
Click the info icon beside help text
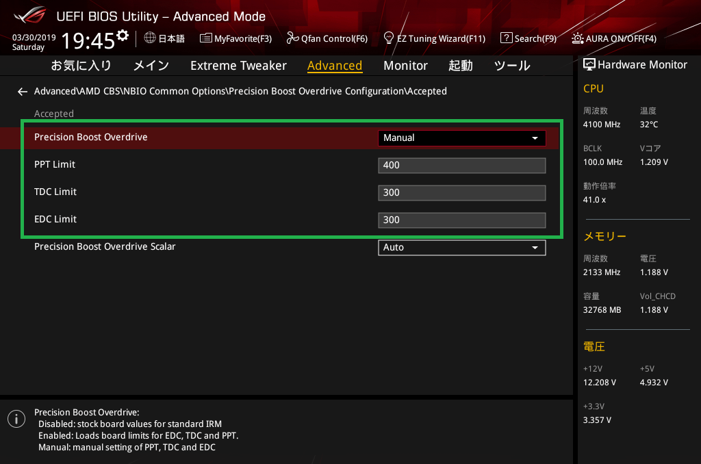(16, 419)
